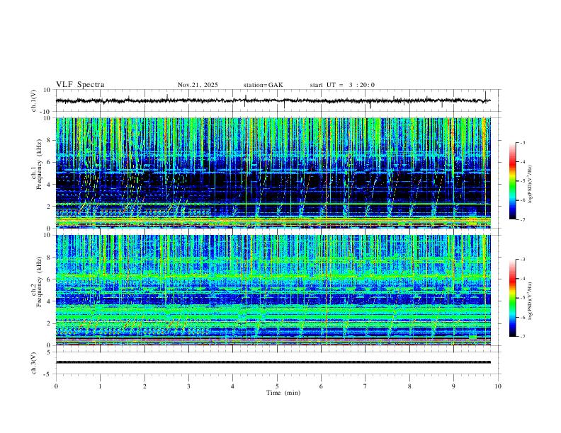561x433 pixels.
Task: Click the ch.1 spectrogram near 6 minutes
Action: point(321,173)
